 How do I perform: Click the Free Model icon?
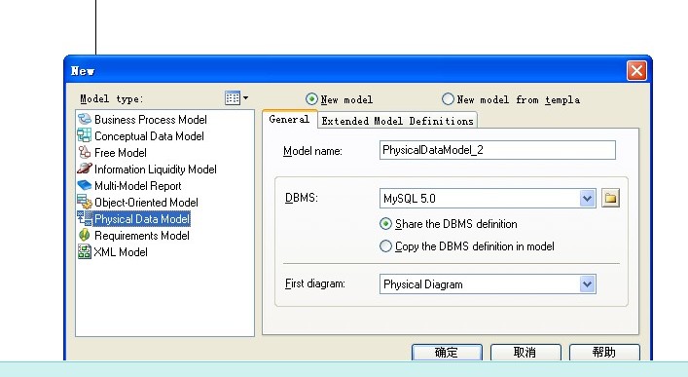tap(85, 153)
